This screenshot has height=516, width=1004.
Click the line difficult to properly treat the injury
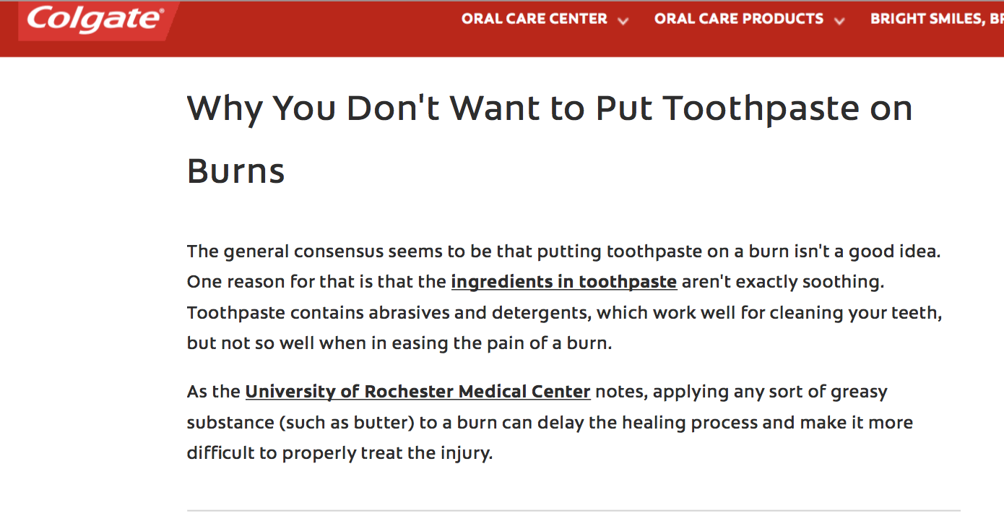[339, 453]
